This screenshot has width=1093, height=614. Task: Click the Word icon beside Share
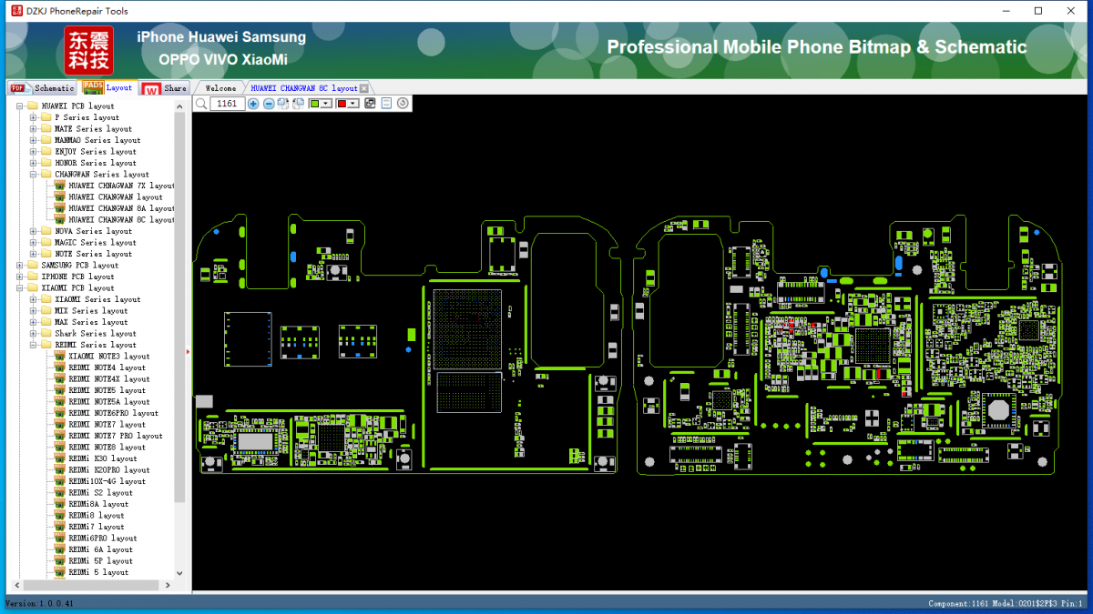coord(152,87)
